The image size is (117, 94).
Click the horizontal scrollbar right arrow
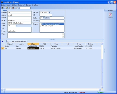coord(100,89)
